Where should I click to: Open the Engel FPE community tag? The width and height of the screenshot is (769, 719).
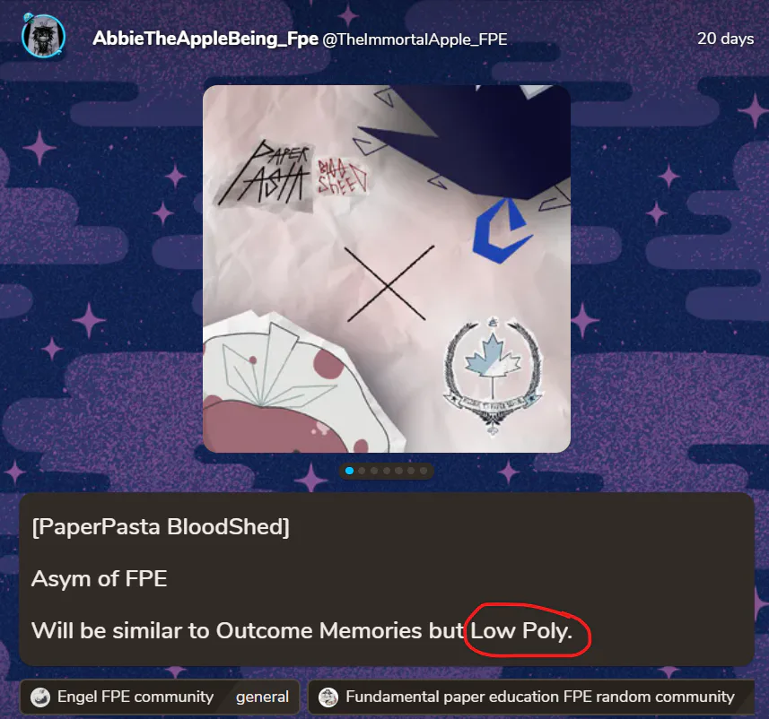tap(135, 697)
